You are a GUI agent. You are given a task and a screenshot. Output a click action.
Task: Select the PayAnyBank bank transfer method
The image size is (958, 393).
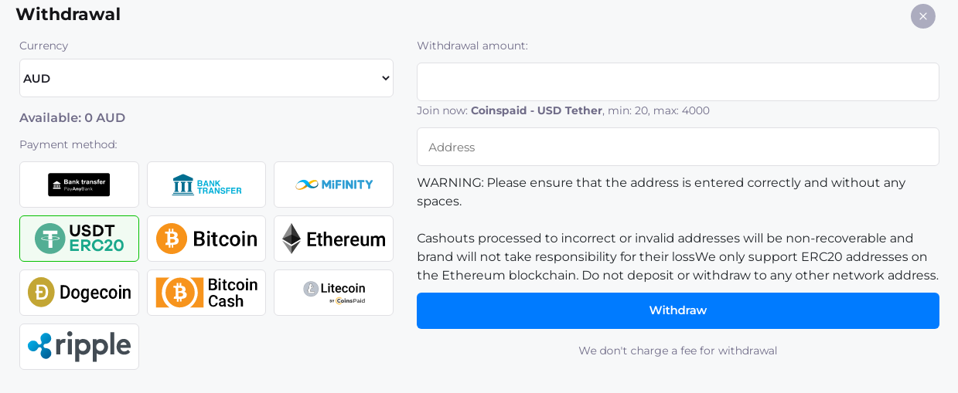79,185
